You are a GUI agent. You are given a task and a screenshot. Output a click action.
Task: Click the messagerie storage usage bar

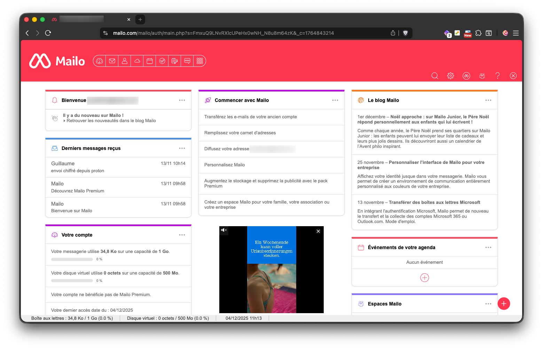click(x=72, y=259)
